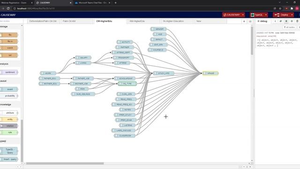Switch to Microsoft Teams Chat Files browser tab
This screenshot has height=169, width=300.
click(x=92, y=3)
